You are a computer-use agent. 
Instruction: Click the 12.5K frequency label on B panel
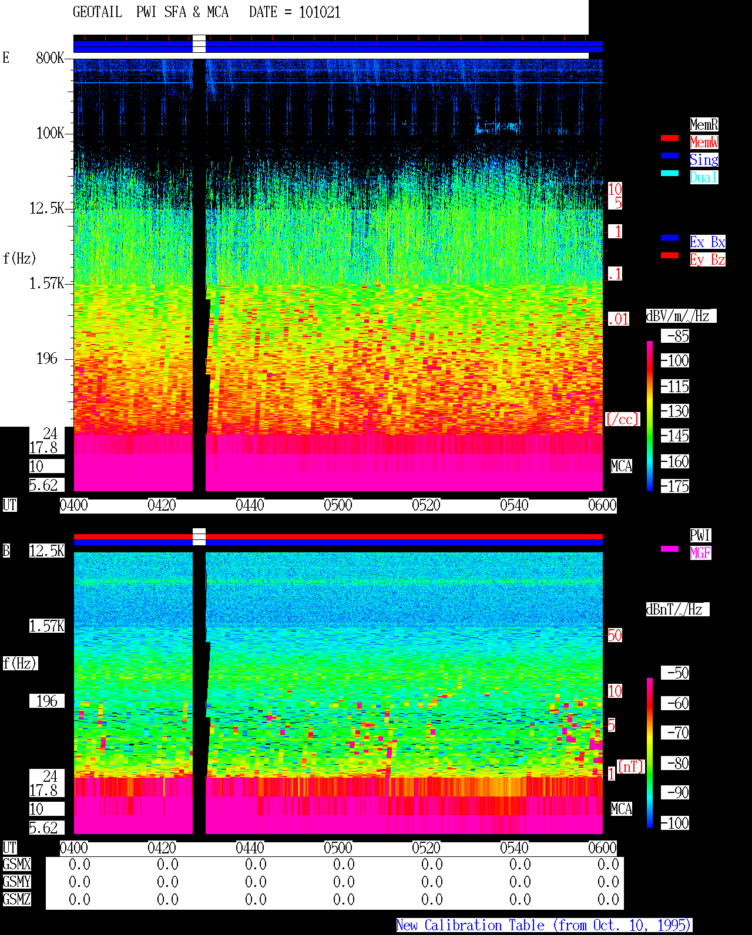click(x=47, y=551)
